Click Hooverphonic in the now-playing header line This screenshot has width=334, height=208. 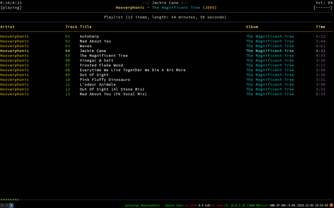click(130, 7)
